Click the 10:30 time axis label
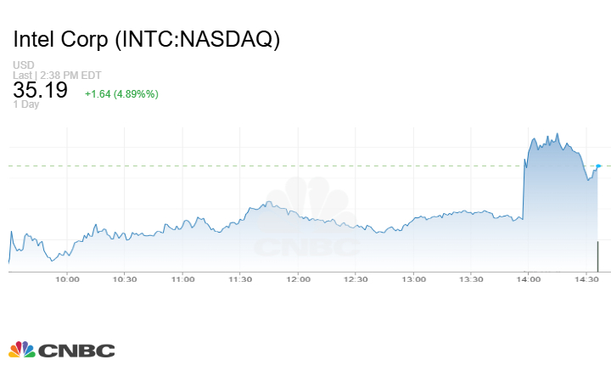Viewport: 611px width, 382px height. 125,278
